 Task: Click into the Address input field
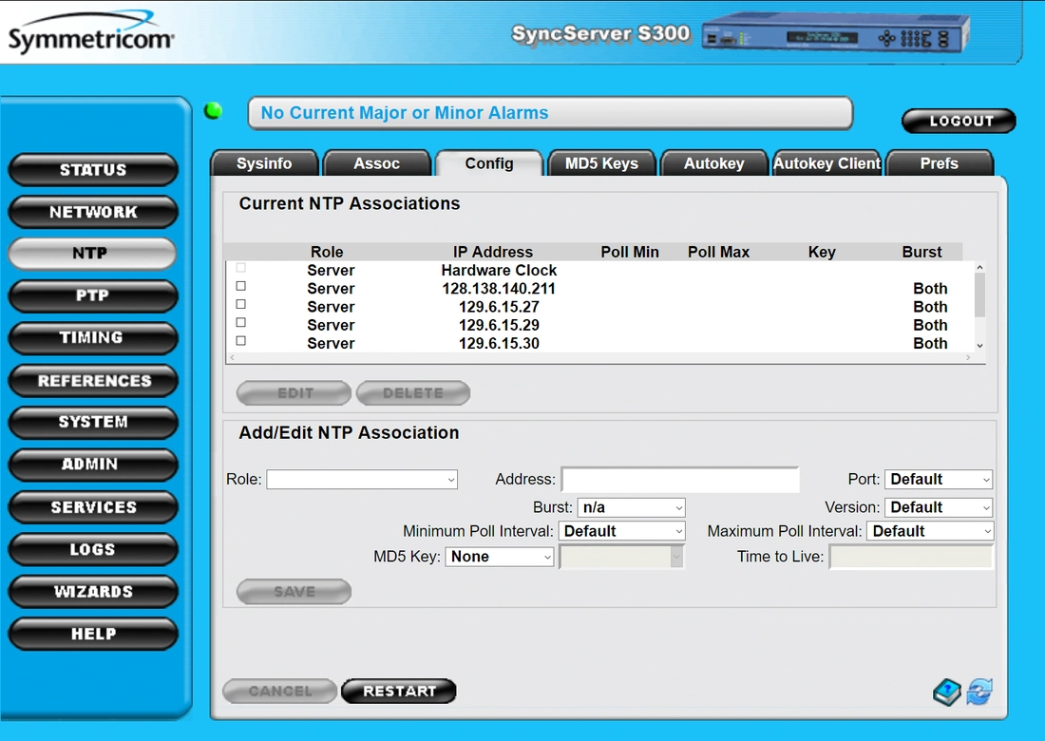(x=680, y=480)
